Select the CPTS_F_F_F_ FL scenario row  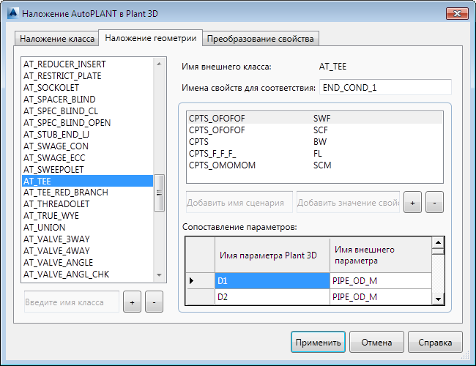click(x=315, y=153)
